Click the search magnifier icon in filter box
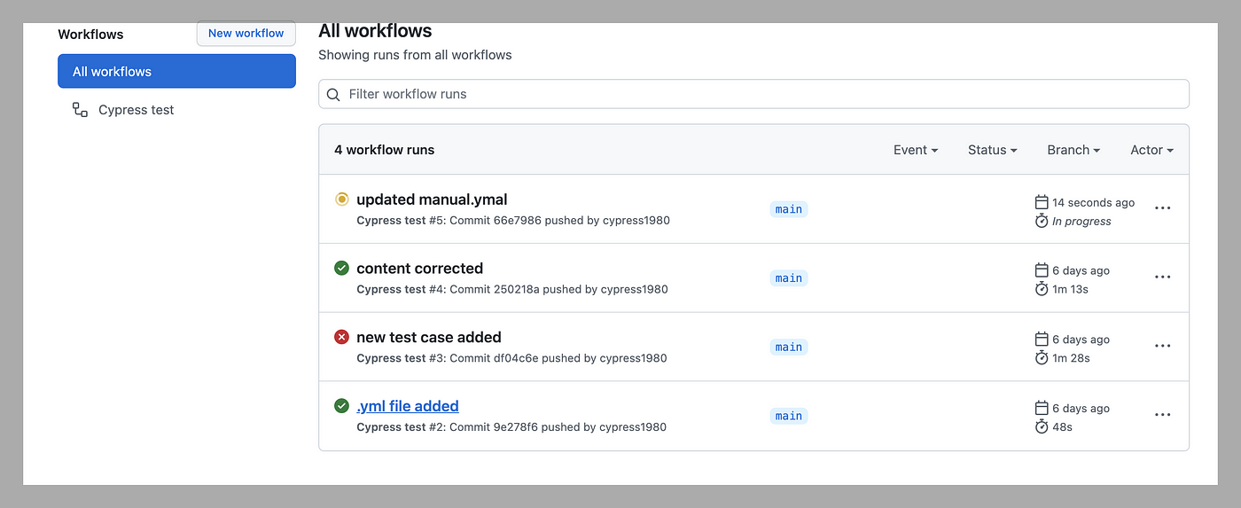Viewport: 1241px width, 508px height. (x=333, y=94)
